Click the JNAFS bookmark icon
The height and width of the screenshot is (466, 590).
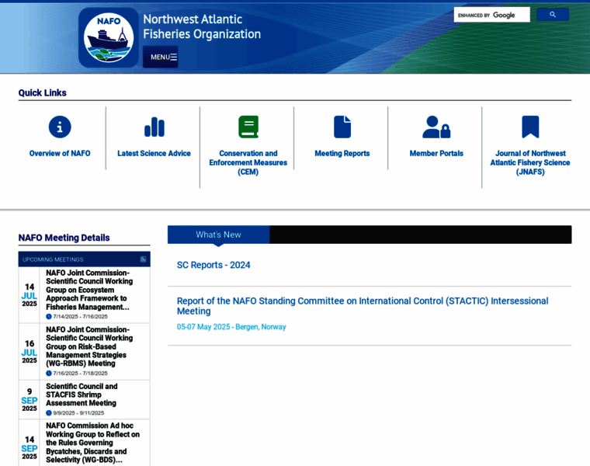pyautogui.click(x=530, y=127)
